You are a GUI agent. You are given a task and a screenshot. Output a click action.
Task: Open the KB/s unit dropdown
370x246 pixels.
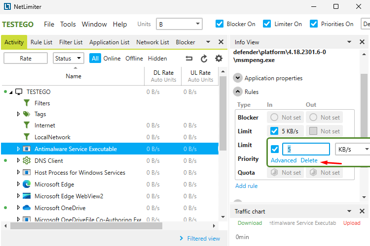coord(353,149)
